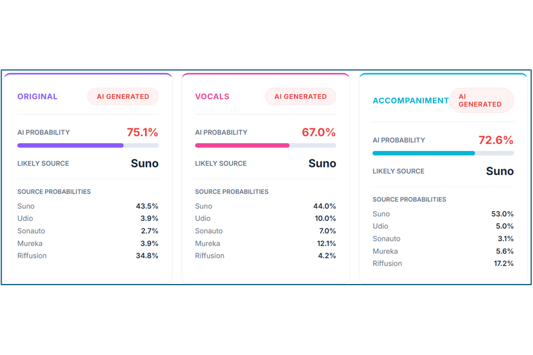Select the Riffusion 17.2% row in Accompaniment
533x355 pixels.
(443, 263)
